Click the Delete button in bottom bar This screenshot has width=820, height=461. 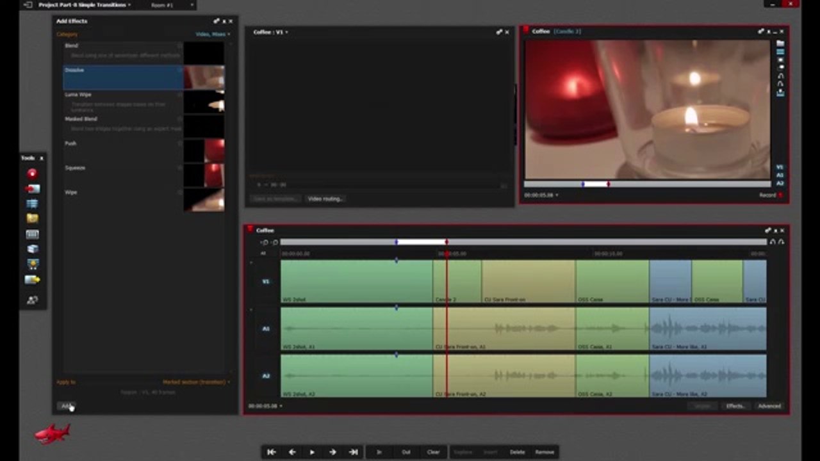(517, 452)
